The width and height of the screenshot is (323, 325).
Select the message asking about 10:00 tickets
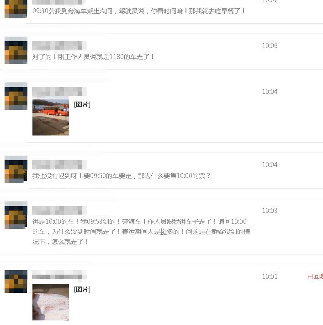click(121, 176)
